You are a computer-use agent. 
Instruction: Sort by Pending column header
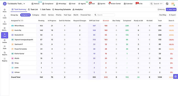tap(41, 21)
